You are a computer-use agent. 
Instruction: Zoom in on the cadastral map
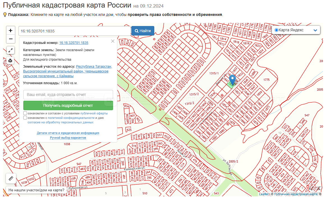click(x=11, y=30)
